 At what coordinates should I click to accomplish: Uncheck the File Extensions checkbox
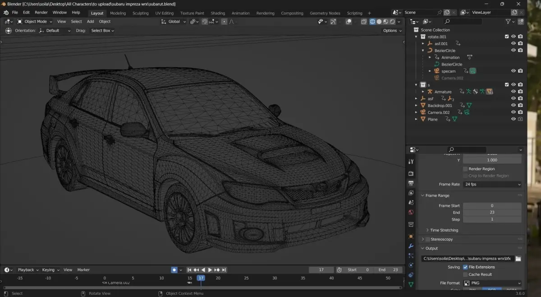tap(465, 267)
